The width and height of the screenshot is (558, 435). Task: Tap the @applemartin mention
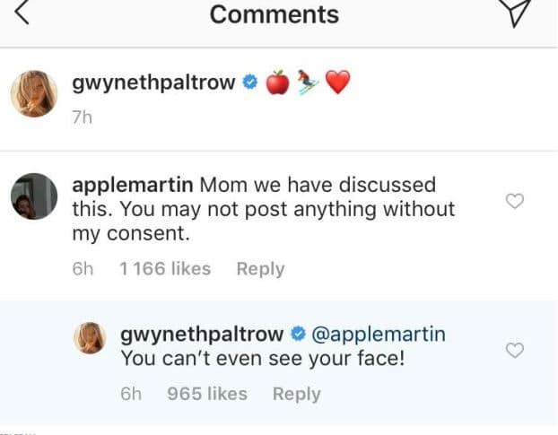(x=378, y=335)
